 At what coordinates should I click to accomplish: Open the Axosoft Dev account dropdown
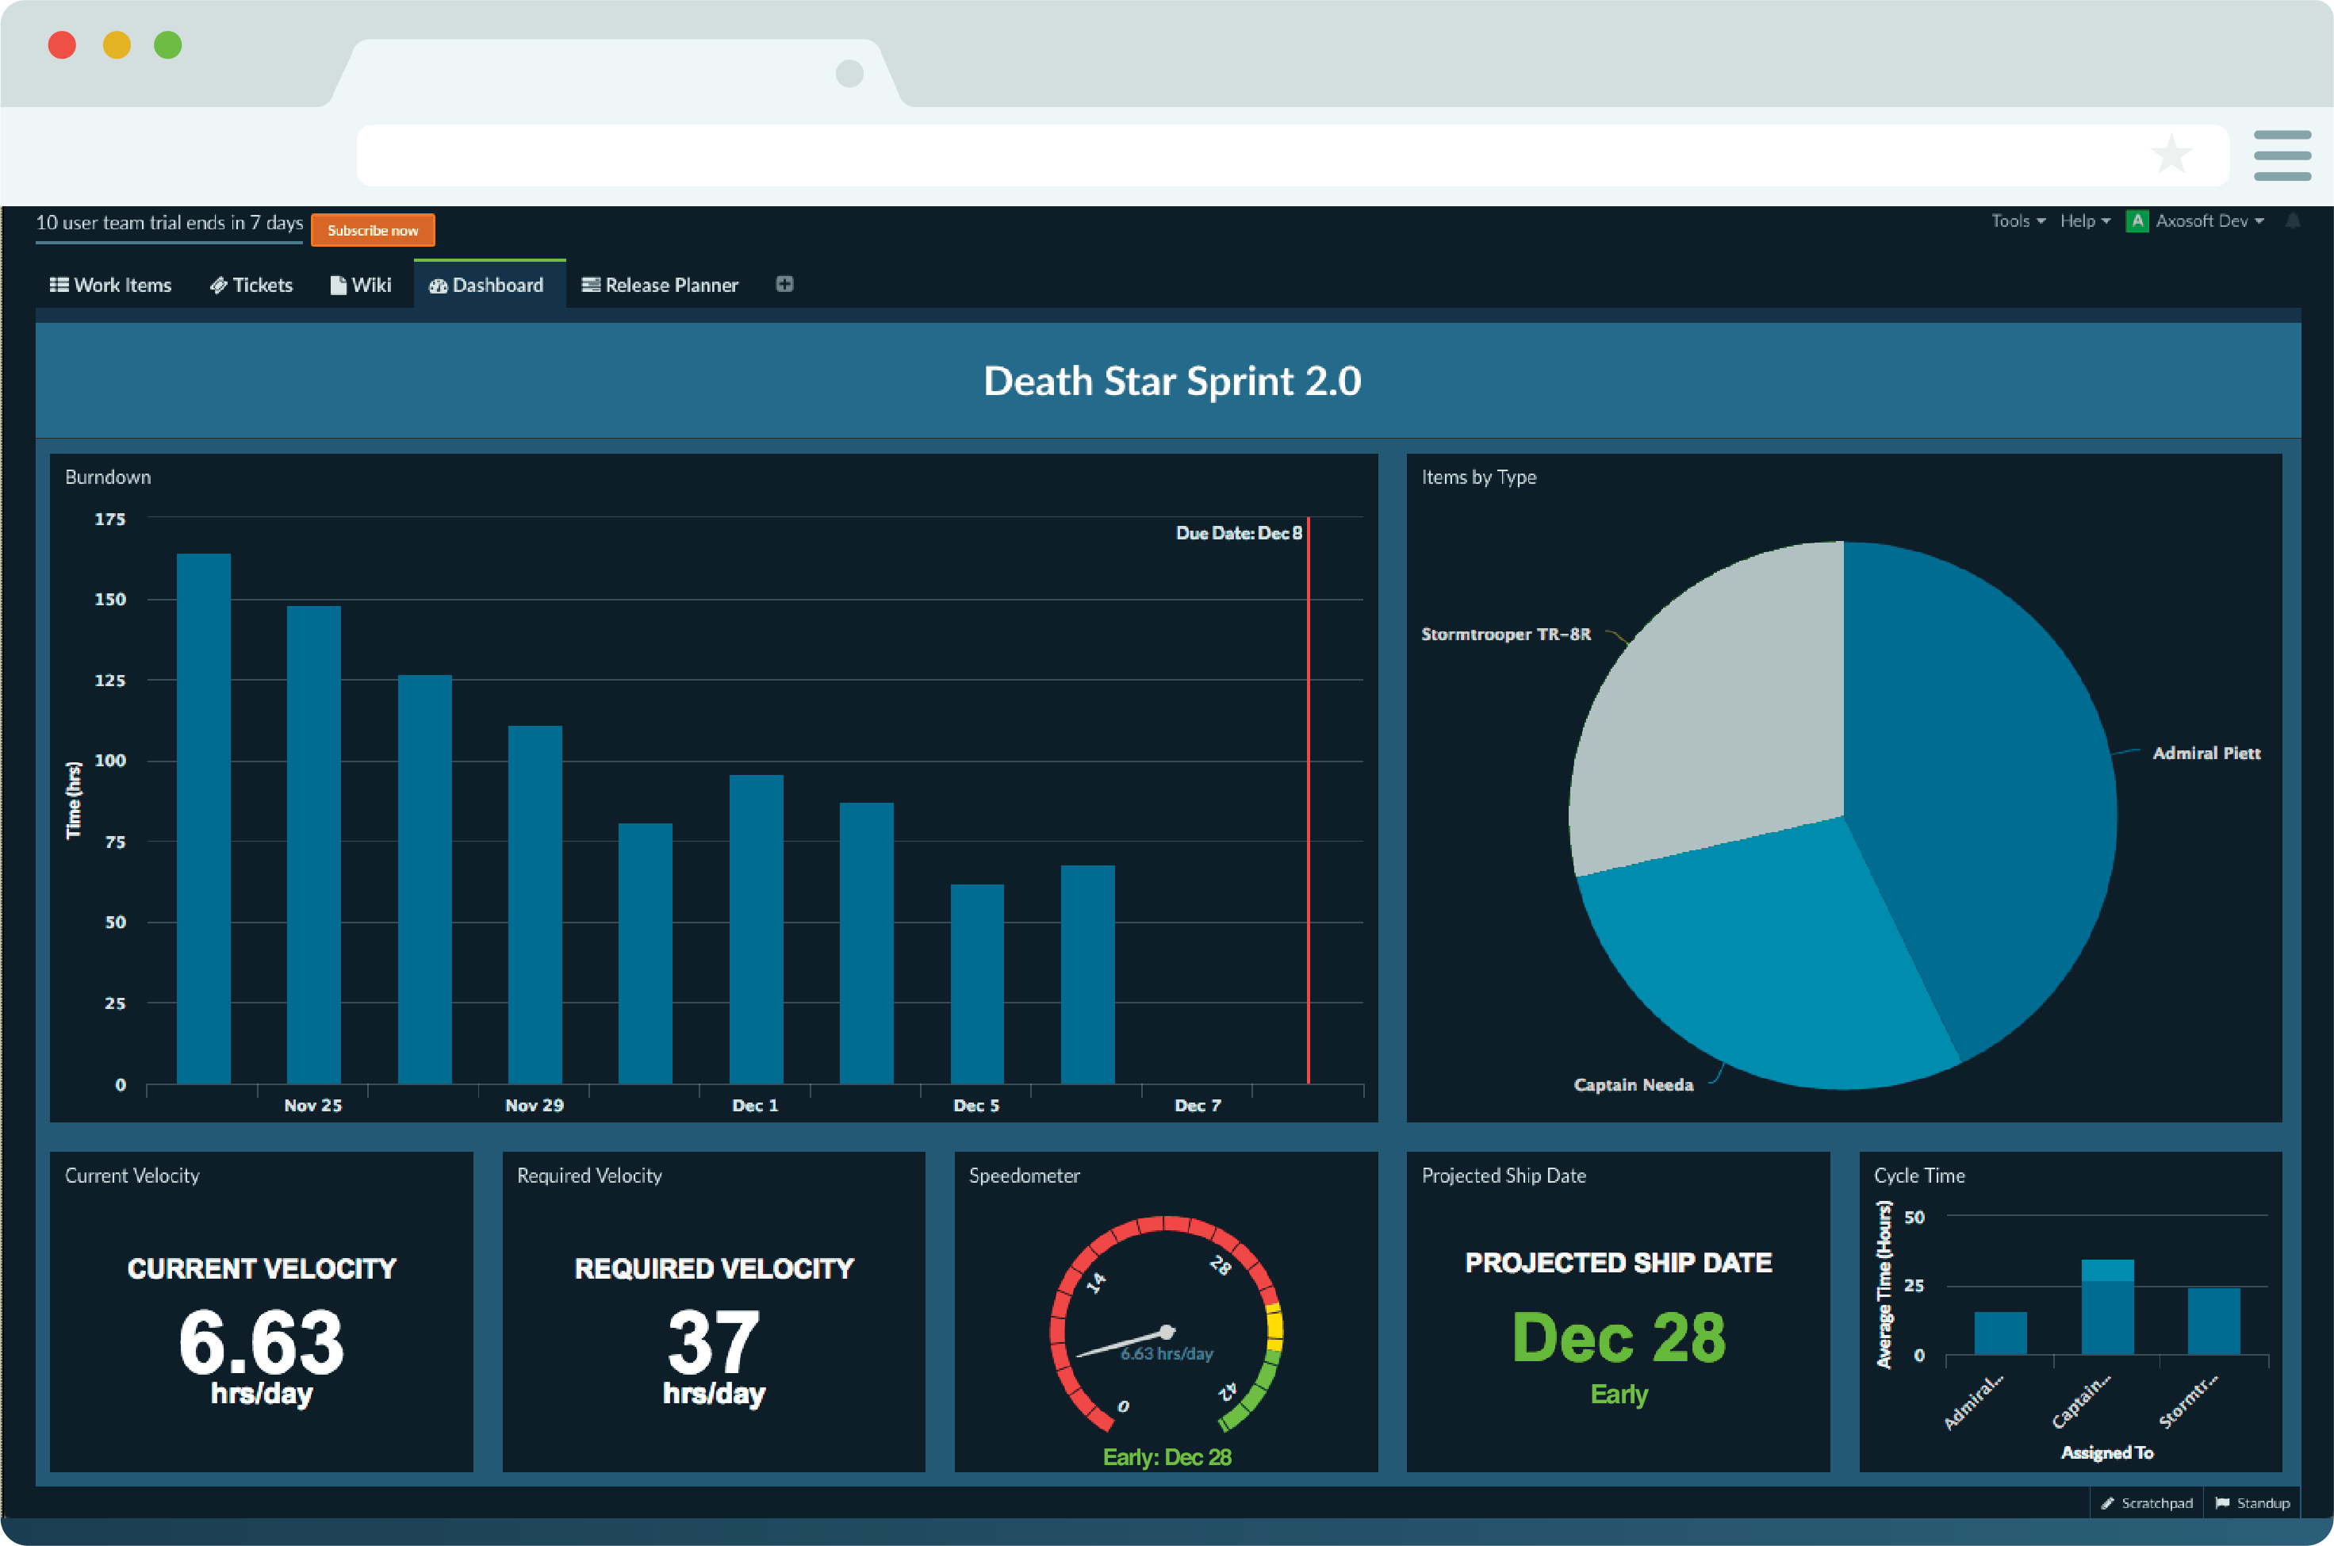[x=2209, y=221]
